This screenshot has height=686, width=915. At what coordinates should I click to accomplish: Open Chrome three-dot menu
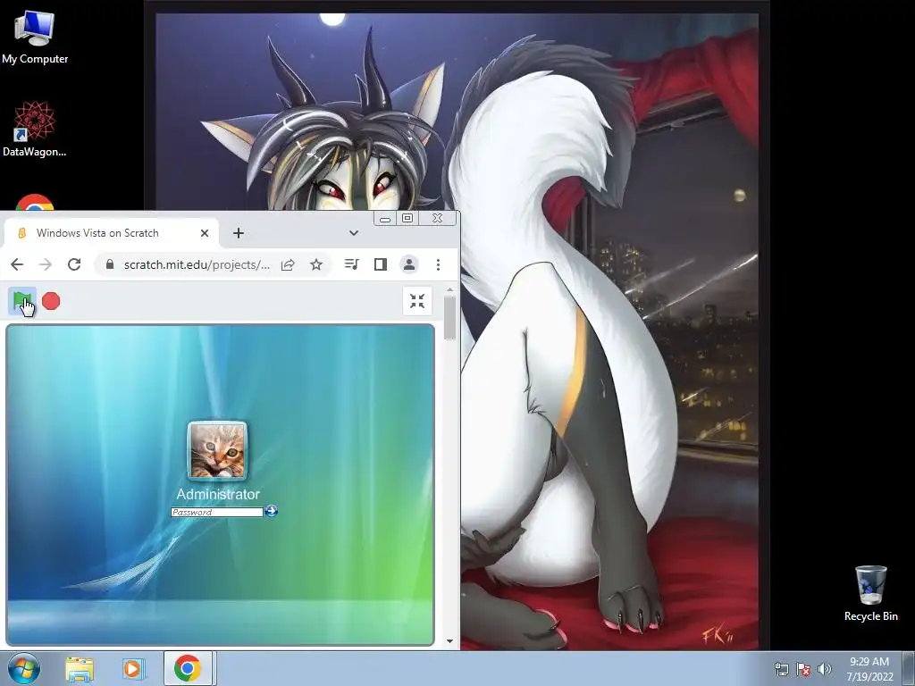(438, 264)
